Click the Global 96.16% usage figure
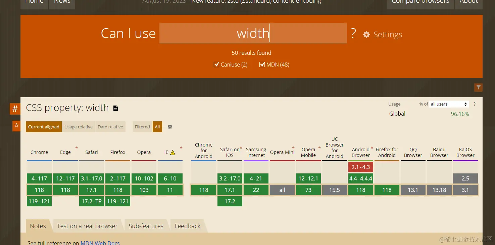The width and height of the screenshot is (495, 245). (460, 114)
